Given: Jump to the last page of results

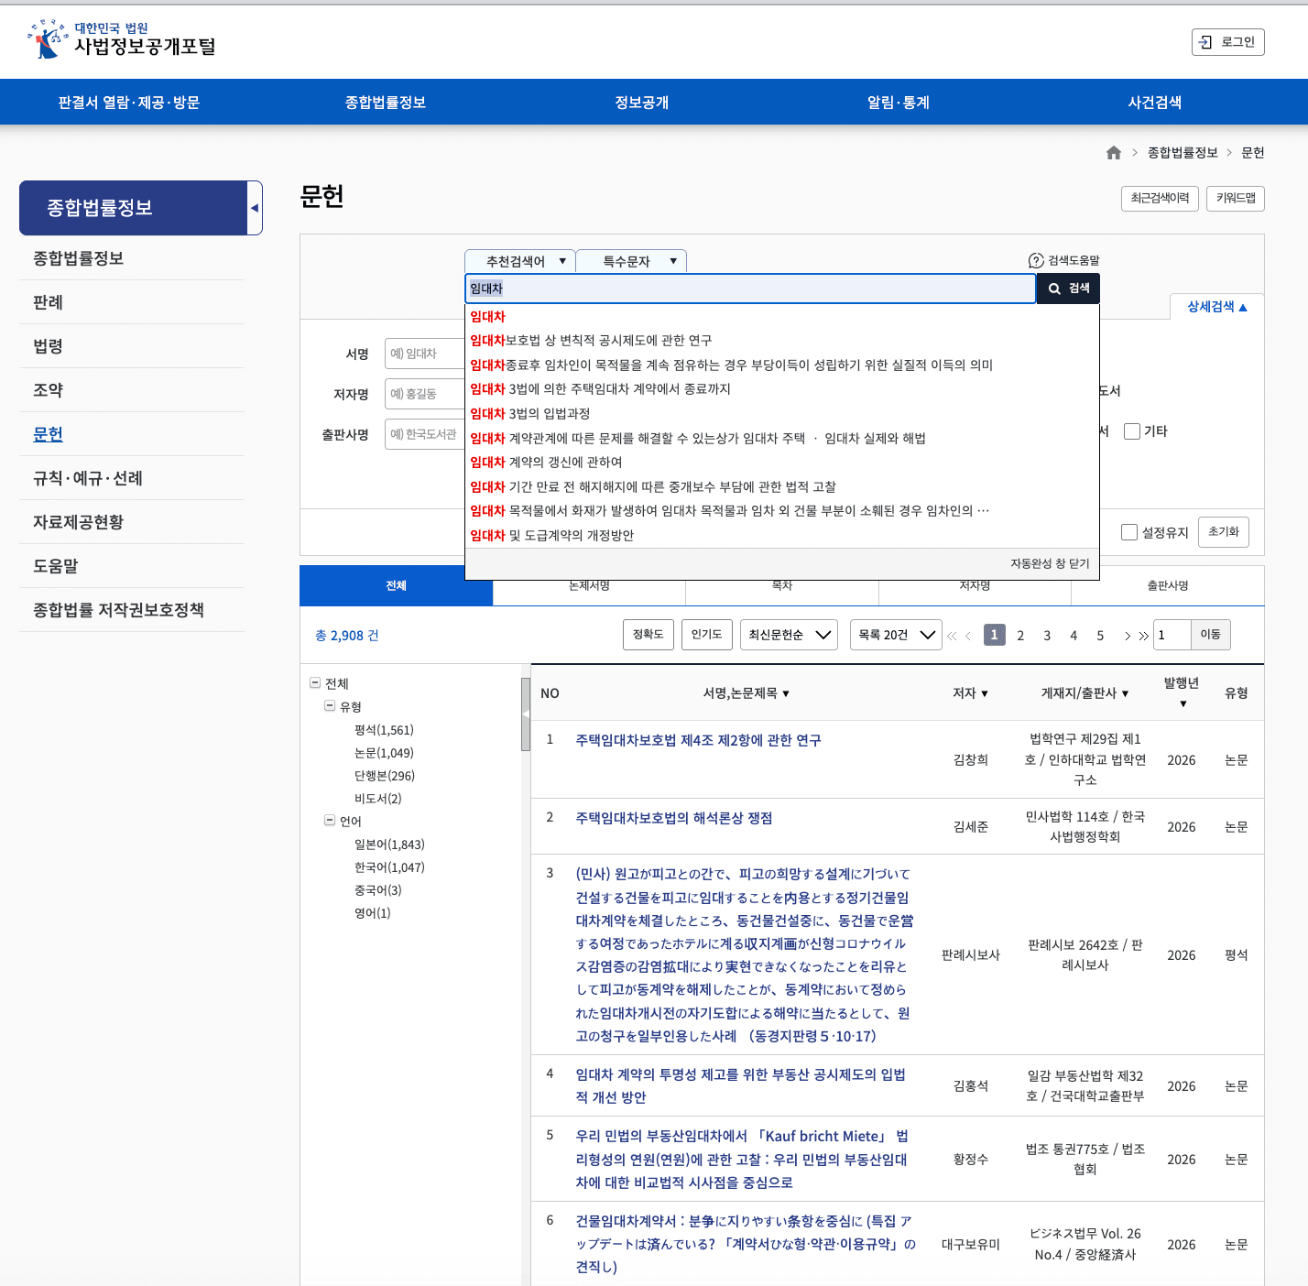Looking at the screenshot, I should coord(1143,636).
